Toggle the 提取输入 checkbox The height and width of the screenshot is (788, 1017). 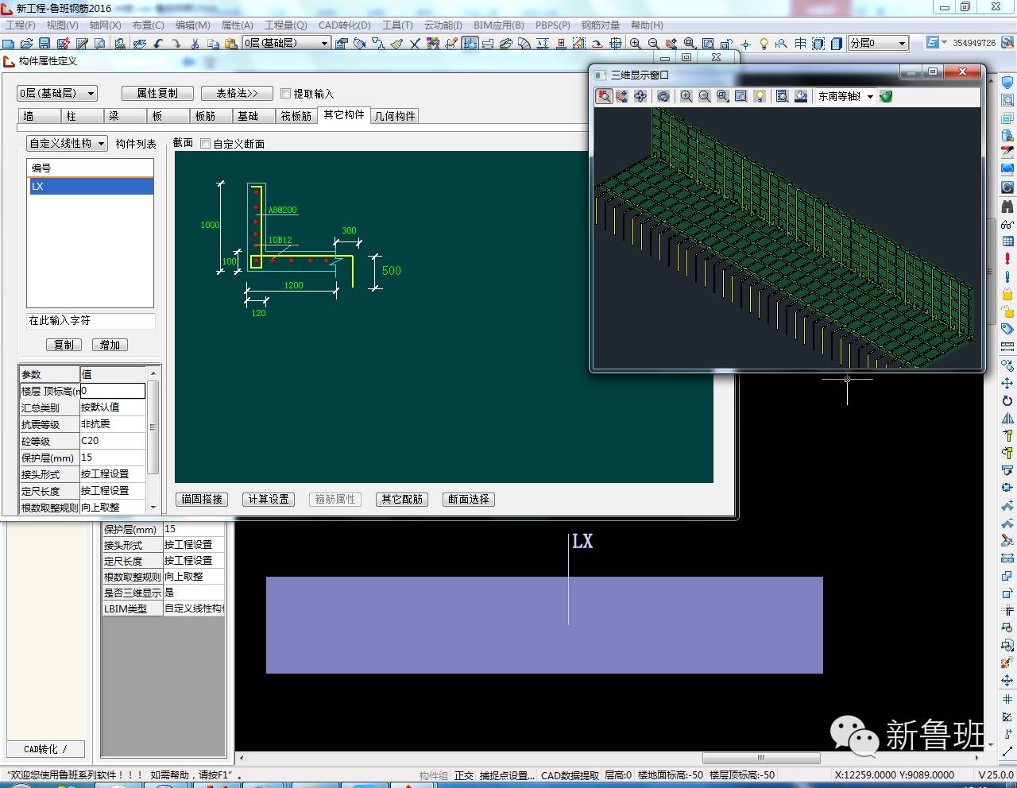tap(286, 94)
